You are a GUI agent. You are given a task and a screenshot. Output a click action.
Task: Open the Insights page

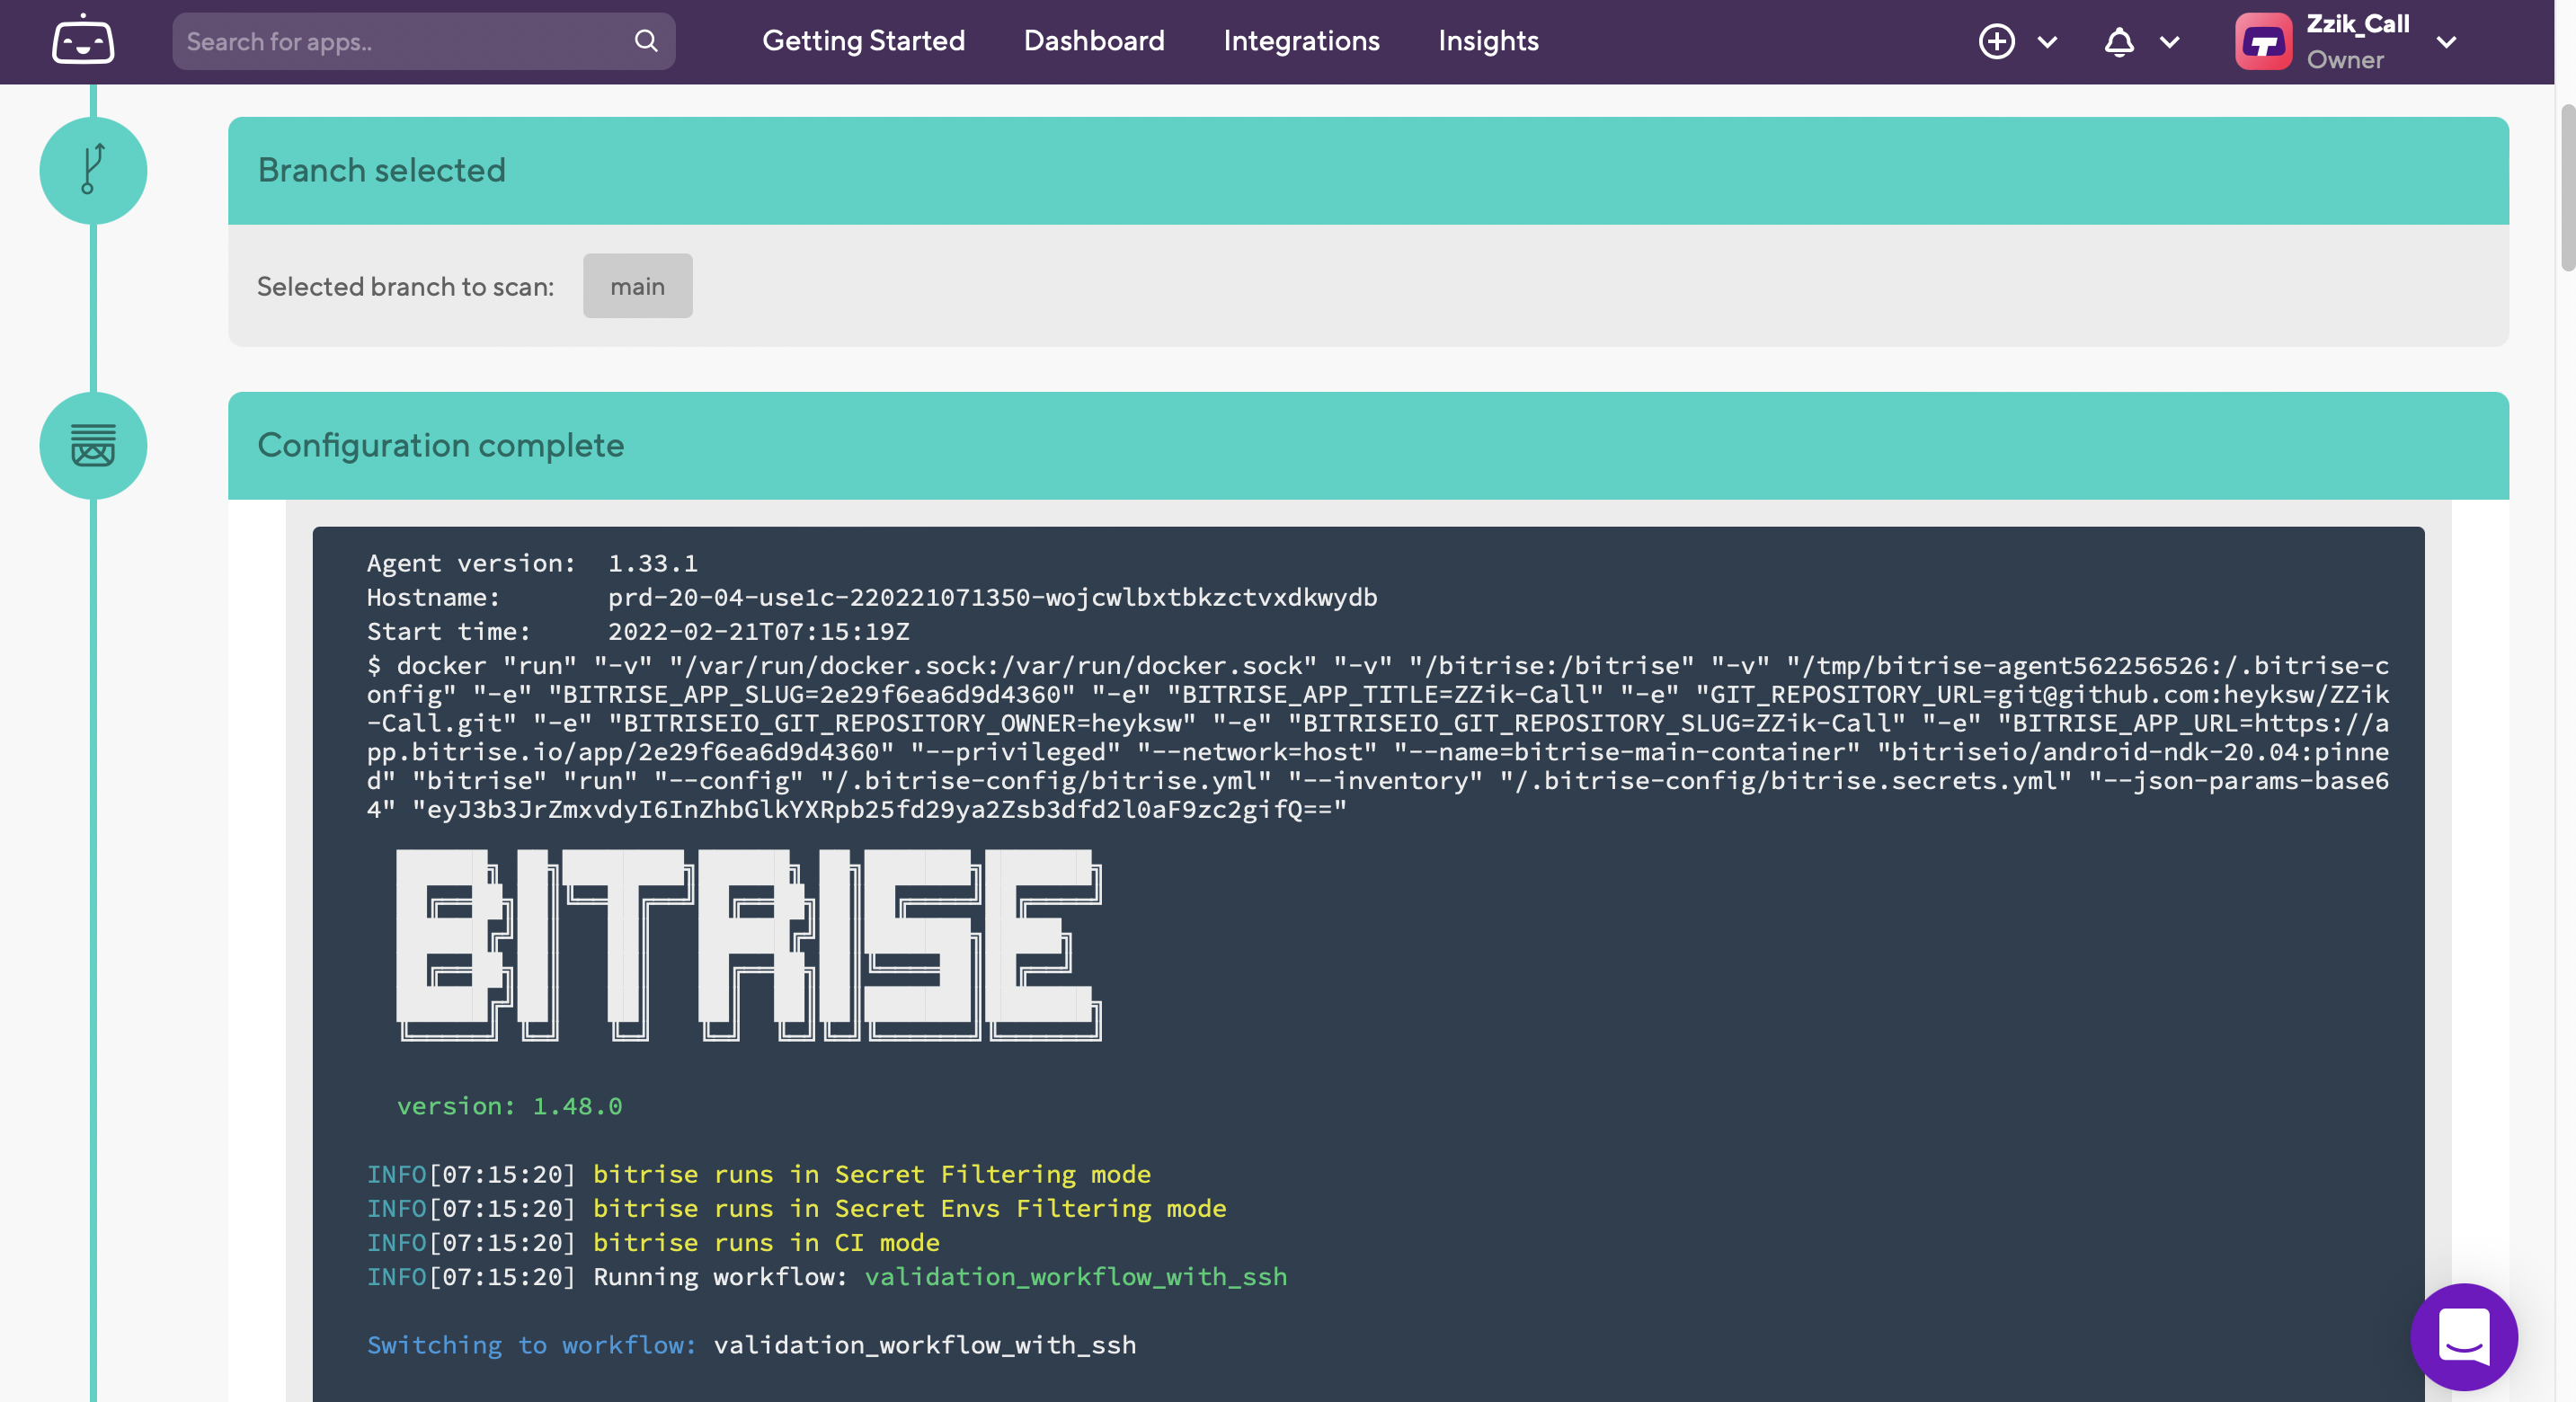click(x=1487, y=41)
